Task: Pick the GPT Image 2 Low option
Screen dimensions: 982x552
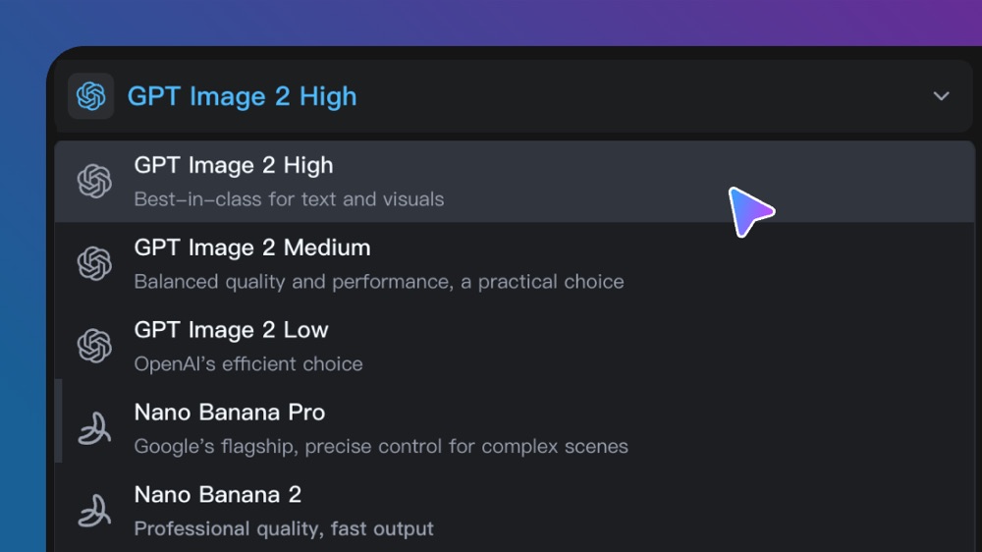Action: pyautogui.click(x=515, y=345)
